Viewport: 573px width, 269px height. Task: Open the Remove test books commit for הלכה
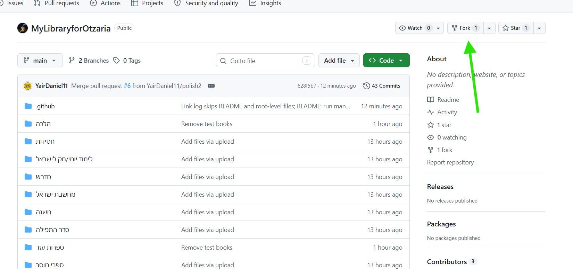(x=207, y=124)
